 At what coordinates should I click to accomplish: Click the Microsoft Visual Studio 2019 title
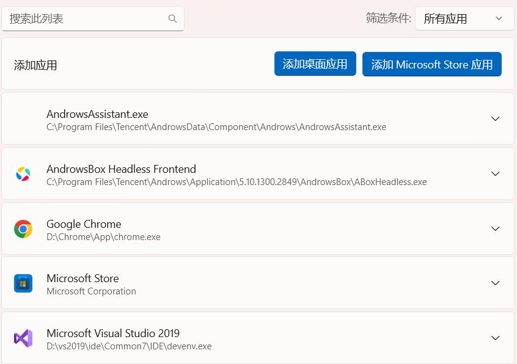113,333
